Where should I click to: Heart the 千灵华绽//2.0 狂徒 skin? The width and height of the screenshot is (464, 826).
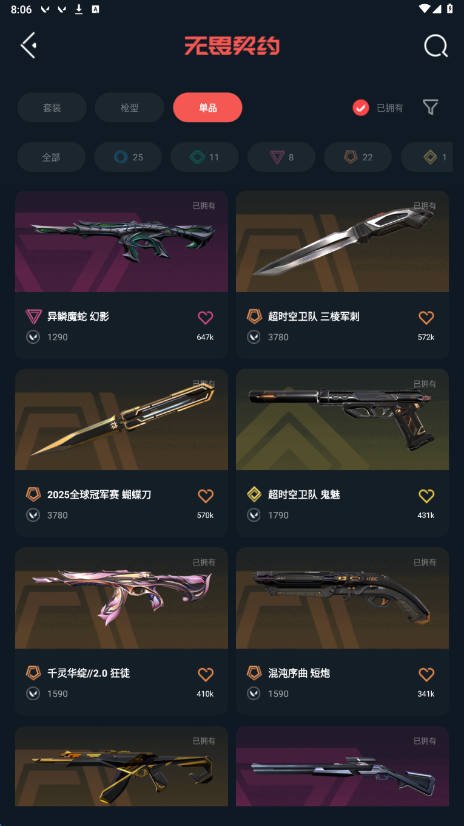pyautogui.click(x=206, y=674)
